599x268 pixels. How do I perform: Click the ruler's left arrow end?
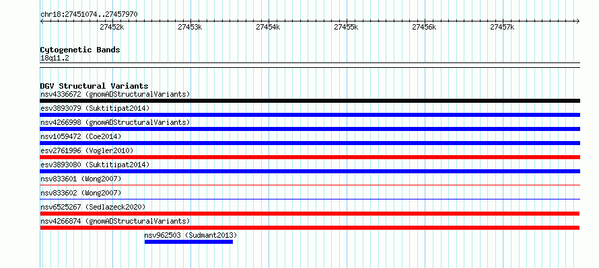[x=42, y=21]
